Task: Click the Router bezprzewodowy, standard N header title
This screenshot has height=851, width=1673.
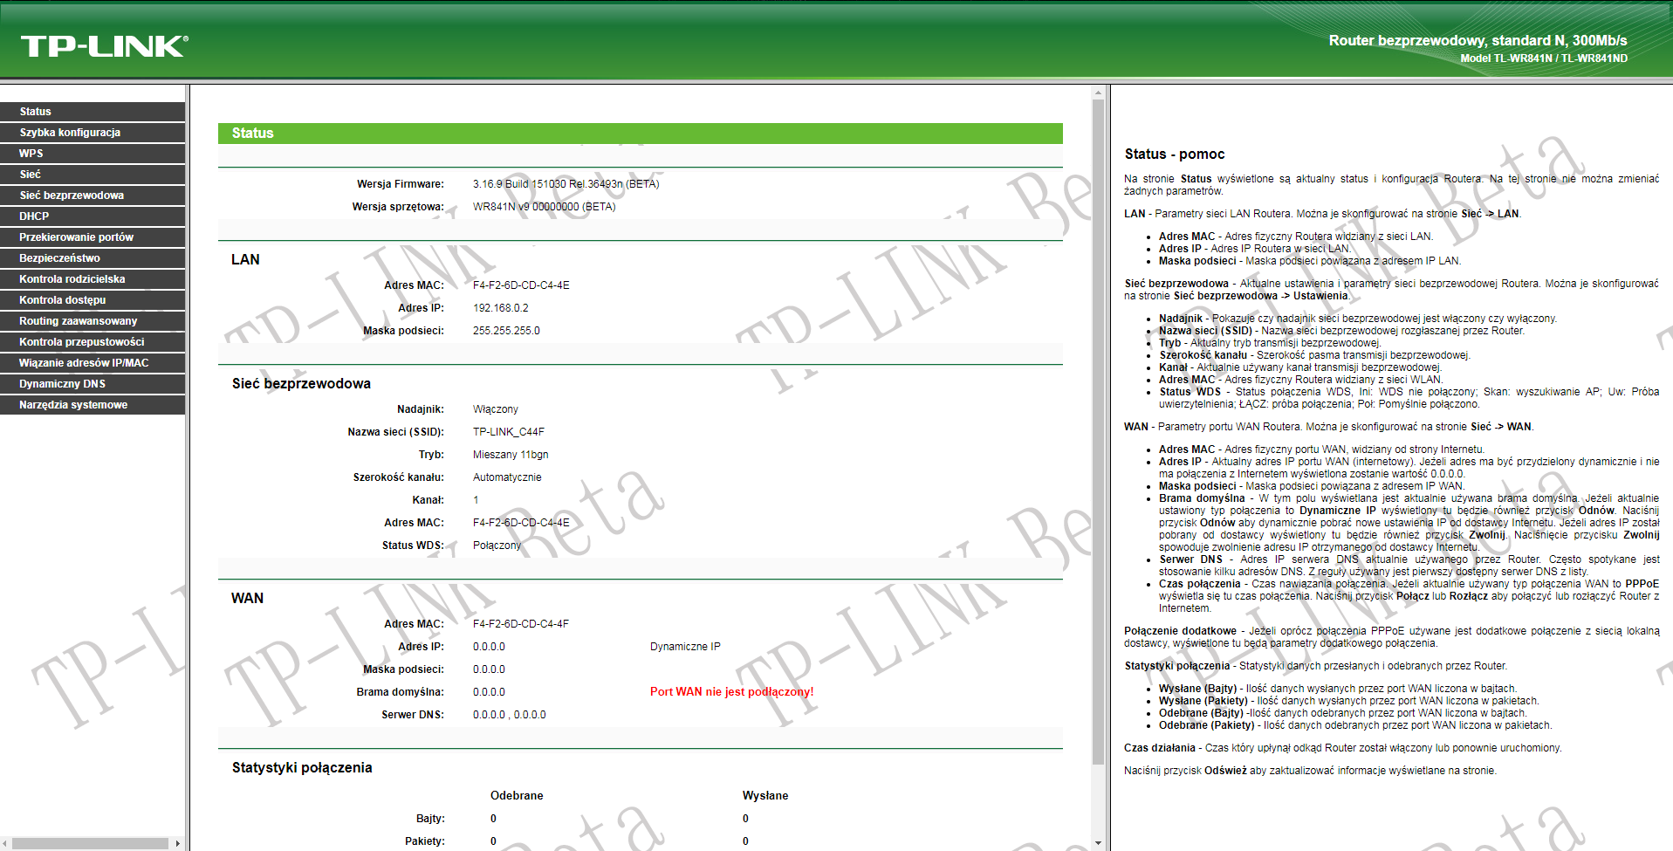Action: (1478, 40)
